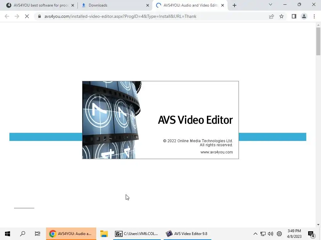
Task: Open Chrome's three-dot menu
Action: [314, 16]
